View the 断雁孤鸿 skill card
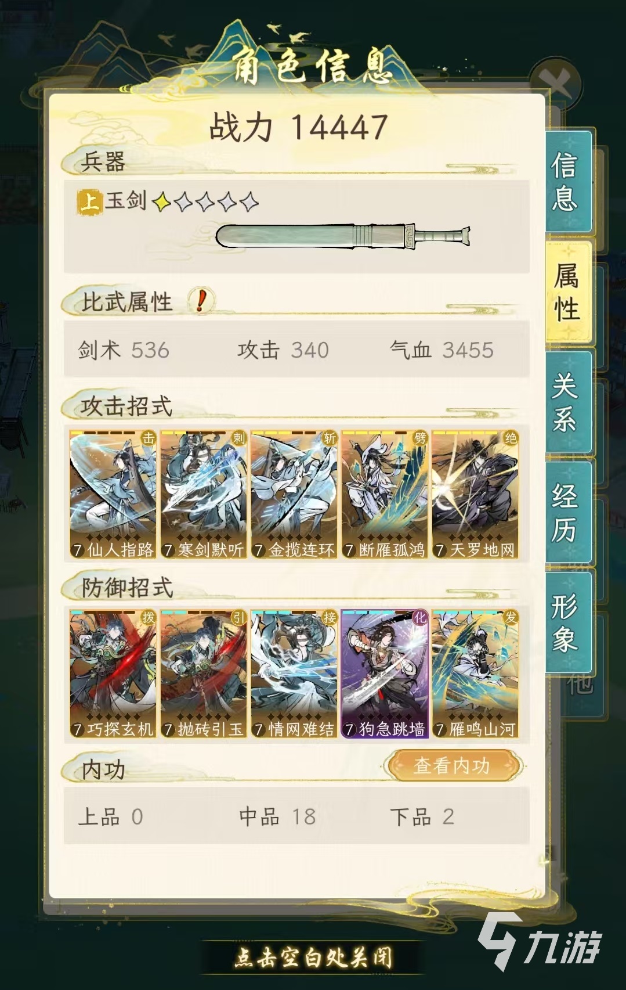 [x=384, y=494]
